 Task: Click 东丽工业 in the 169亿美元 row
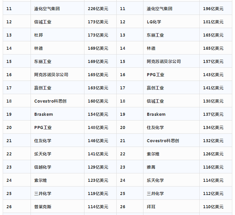click(43, 62)
